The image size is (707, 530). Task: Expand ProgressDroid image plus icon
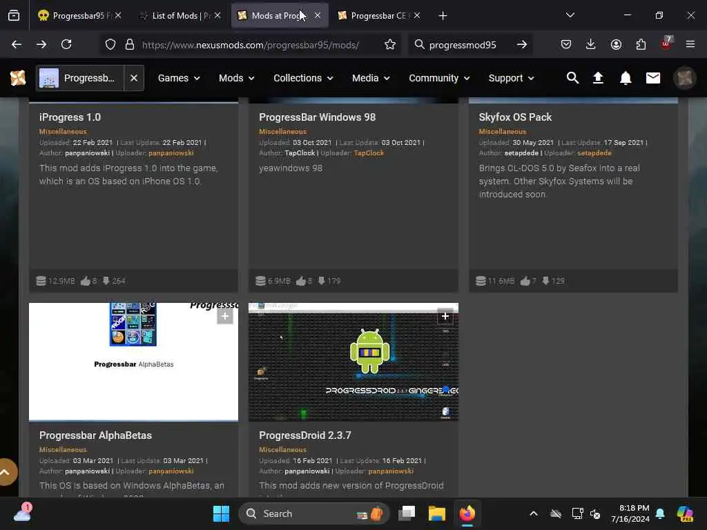(x=445, y=316)
